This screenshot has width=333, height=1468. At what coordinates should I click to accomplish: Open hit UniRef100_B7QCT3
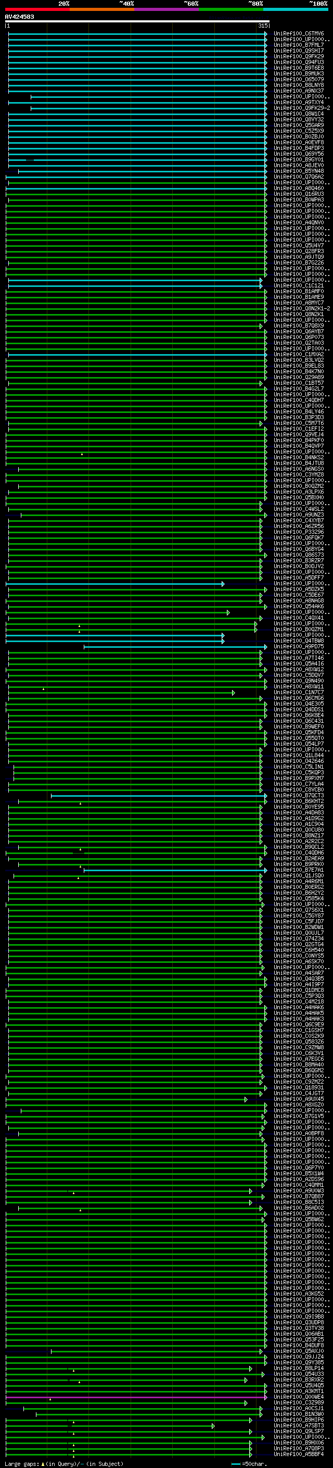298,796
